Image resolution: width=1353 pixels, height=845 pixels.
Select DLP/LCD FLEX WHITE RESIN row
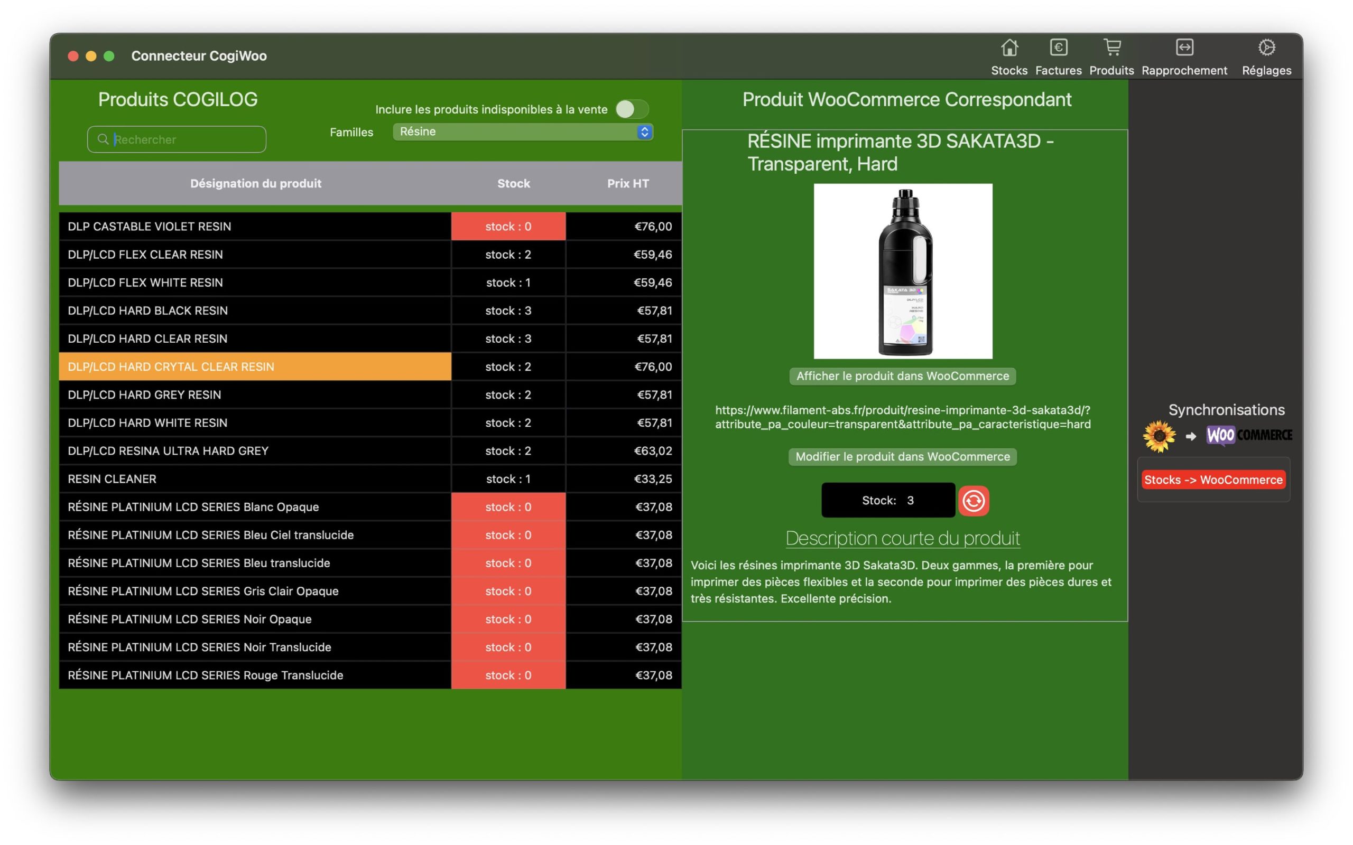pos(370,282)
